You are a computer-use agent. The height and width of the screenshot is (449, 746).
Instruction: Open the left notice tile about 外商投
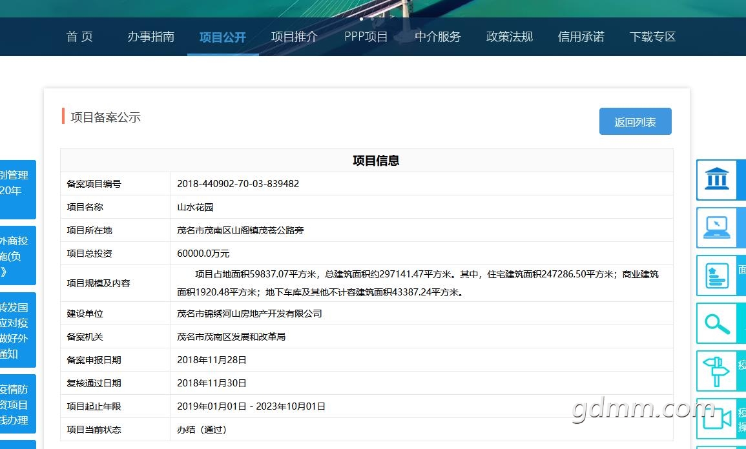click(x=17, y=256)
